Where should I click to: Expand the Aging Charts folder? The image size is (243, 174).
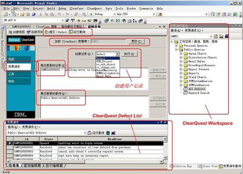(x=181, y=54)
